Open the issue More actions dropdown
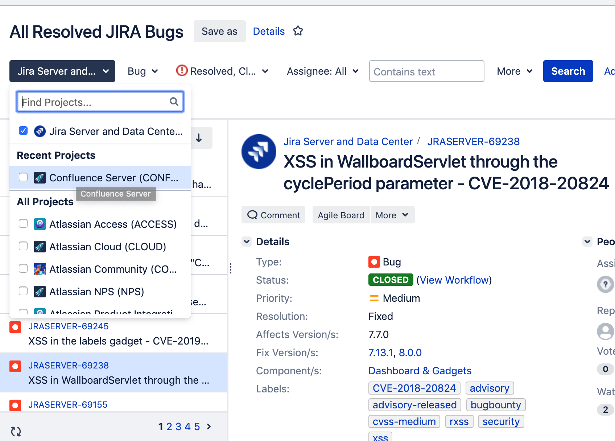615x441 pixels. pos(392,215)
